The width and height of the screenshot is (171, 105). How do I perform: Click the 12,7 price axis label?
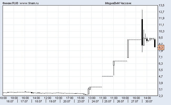click(162, 12)
